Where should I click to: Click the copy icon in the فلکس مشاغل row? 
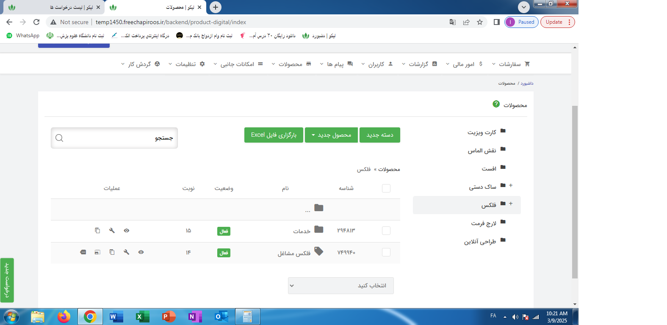(112, 252)
